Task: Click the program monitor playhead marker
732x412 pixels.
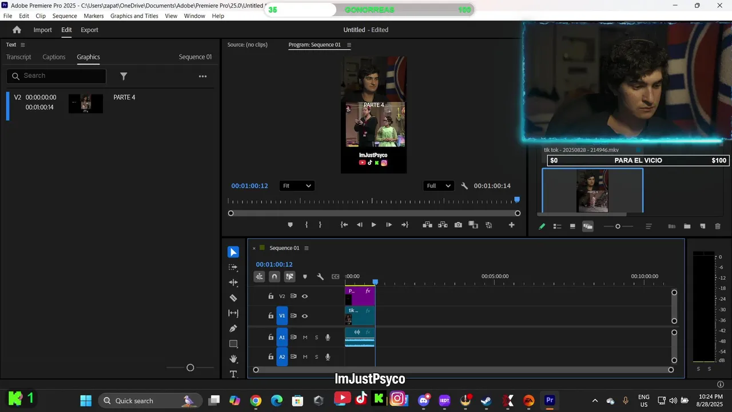Action: point(517,200)
